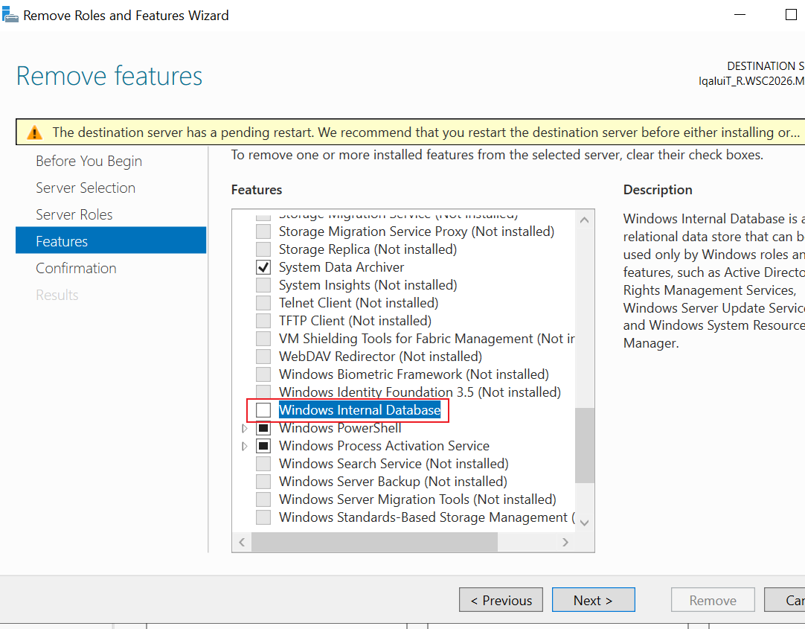Click the yellow warning triangle icon
805x629 pixels.
point(34,132)
